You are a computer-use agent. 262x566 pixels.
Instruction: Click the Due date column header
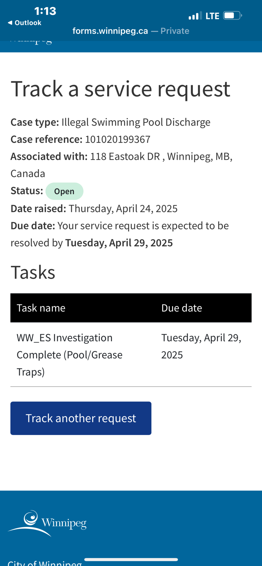click(181, 308)
